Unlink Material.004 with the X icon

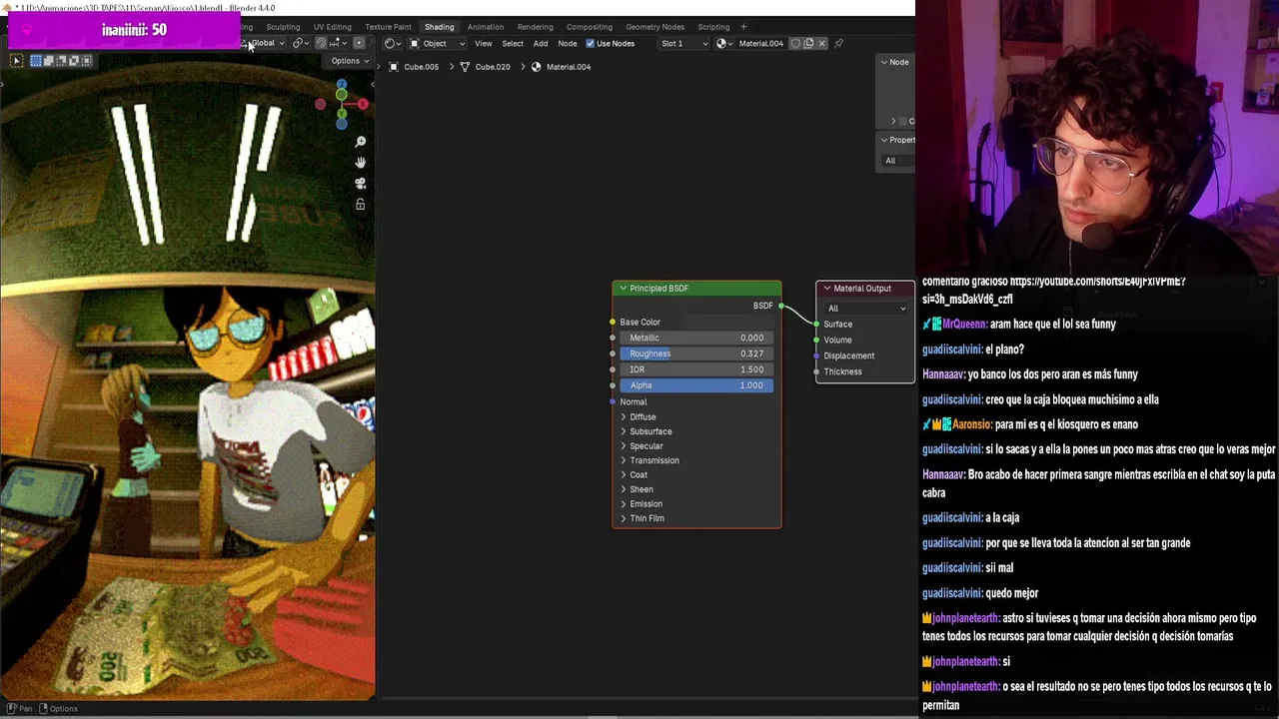click(x=821, y=43)
